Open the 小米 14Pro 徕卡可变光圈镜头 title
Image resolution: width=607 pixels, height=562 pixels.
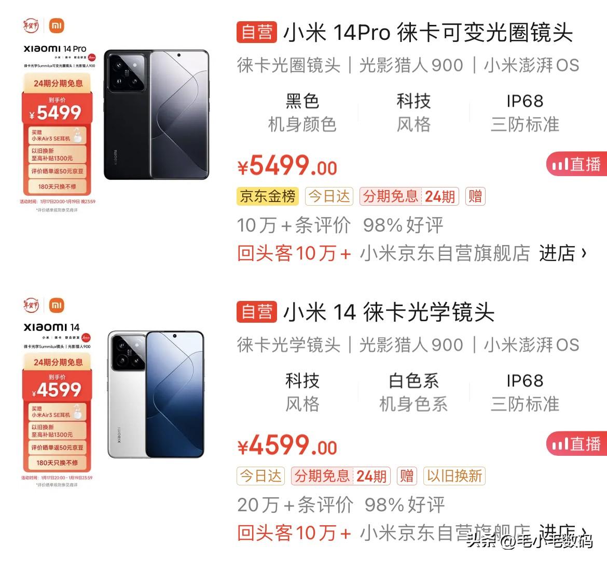pos(428,32)
